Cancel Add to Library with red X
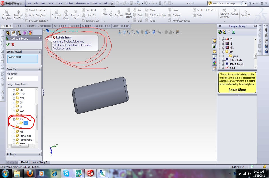 (x=13, y=44)
